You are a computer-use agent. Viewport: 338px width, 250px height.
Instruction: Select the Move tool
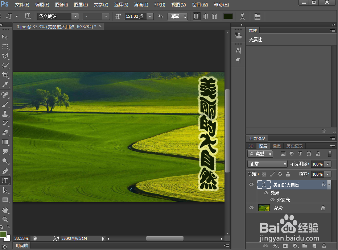coord(5,37)
